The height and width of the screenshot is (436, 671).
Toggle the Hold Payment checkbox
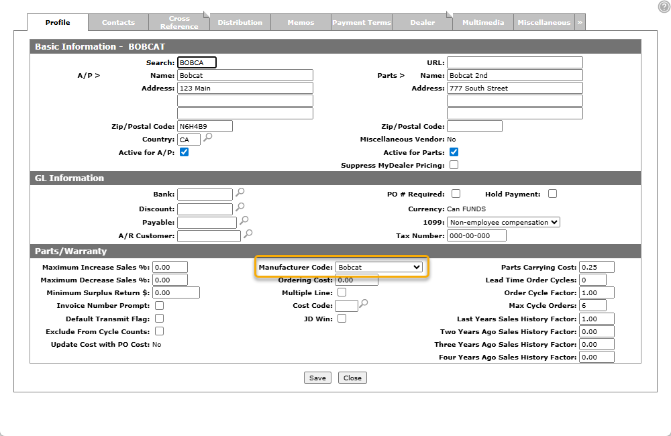pos(552,194)
